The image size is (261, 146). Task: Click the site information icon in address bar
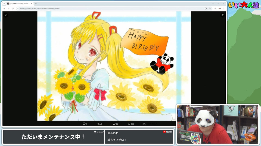18,8
